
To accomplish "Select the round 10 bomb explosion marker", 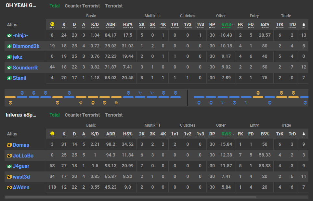I will point(116,103).
